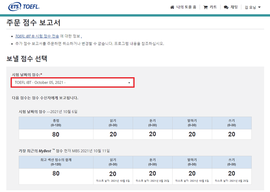This screenshot has width=270, height=192.
Task: Click 읽기 header in test date table
Action: 113,123
